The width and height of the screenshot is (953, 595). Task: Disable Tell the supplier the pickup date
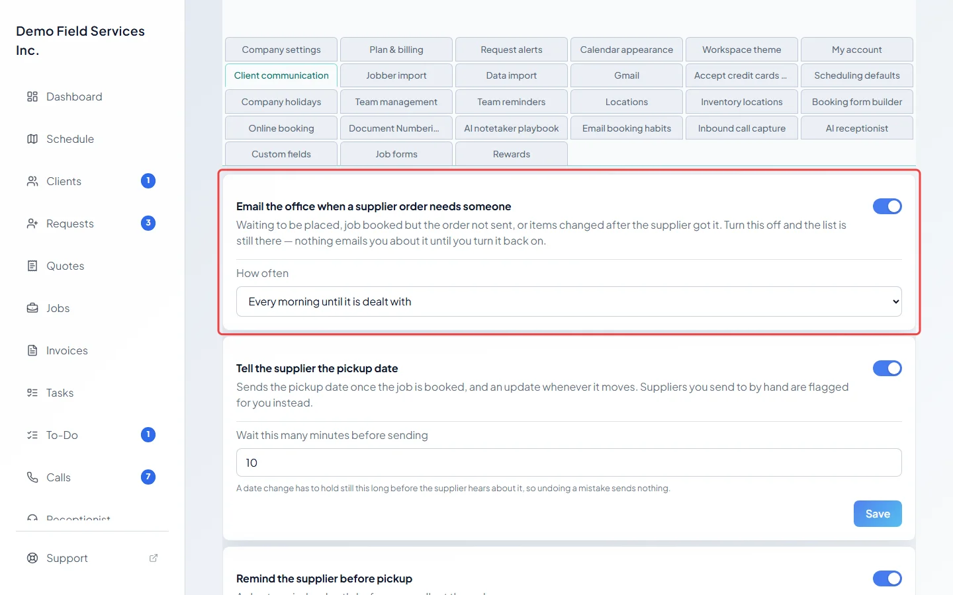tap(887, 368)
